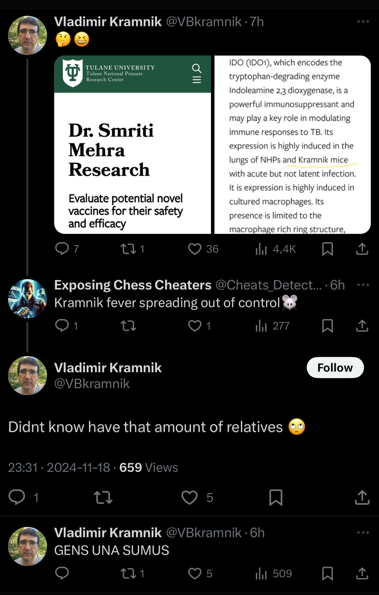The height and width of the screenshot is (595, 379).
Task: Like the Tulane screenshot tweet
Action: pos(195,249)
